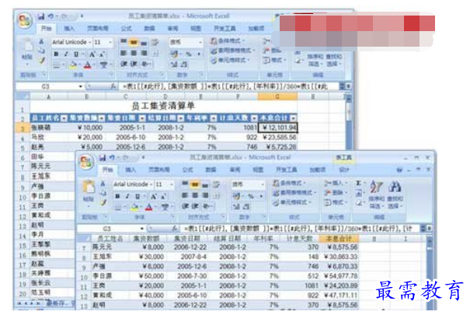Pick font color A in back window
This screenshot has height=315, width=470.
(x=88, y=65)
